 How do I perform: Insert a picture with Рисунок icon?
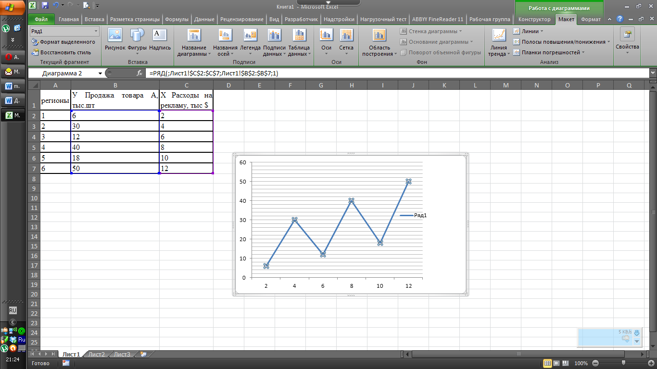pos(115,39)
